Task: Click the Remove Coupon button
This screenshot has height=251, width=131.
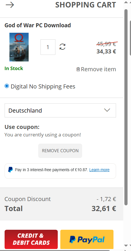Action: click(60, 151)
